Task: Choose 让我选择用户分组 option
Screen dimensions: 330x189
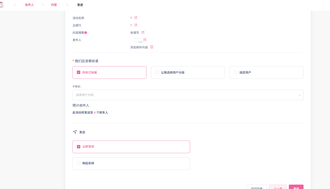Action: point(188,72)
